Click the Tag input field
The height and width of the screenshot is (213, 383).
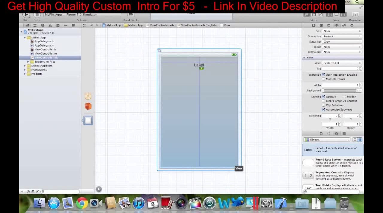click(x=341, y=69)
